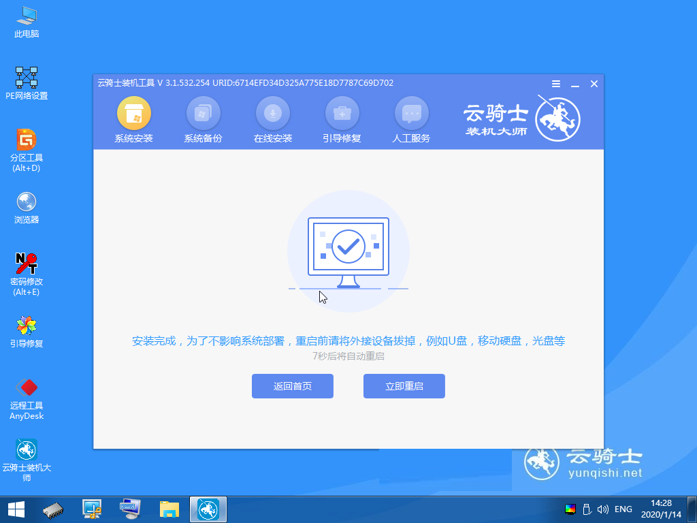Screen dimensions: 697x523
Task: Open the on-screen keyboard taskbar icon
Action: pyautogui.click(x=130, y=509)
